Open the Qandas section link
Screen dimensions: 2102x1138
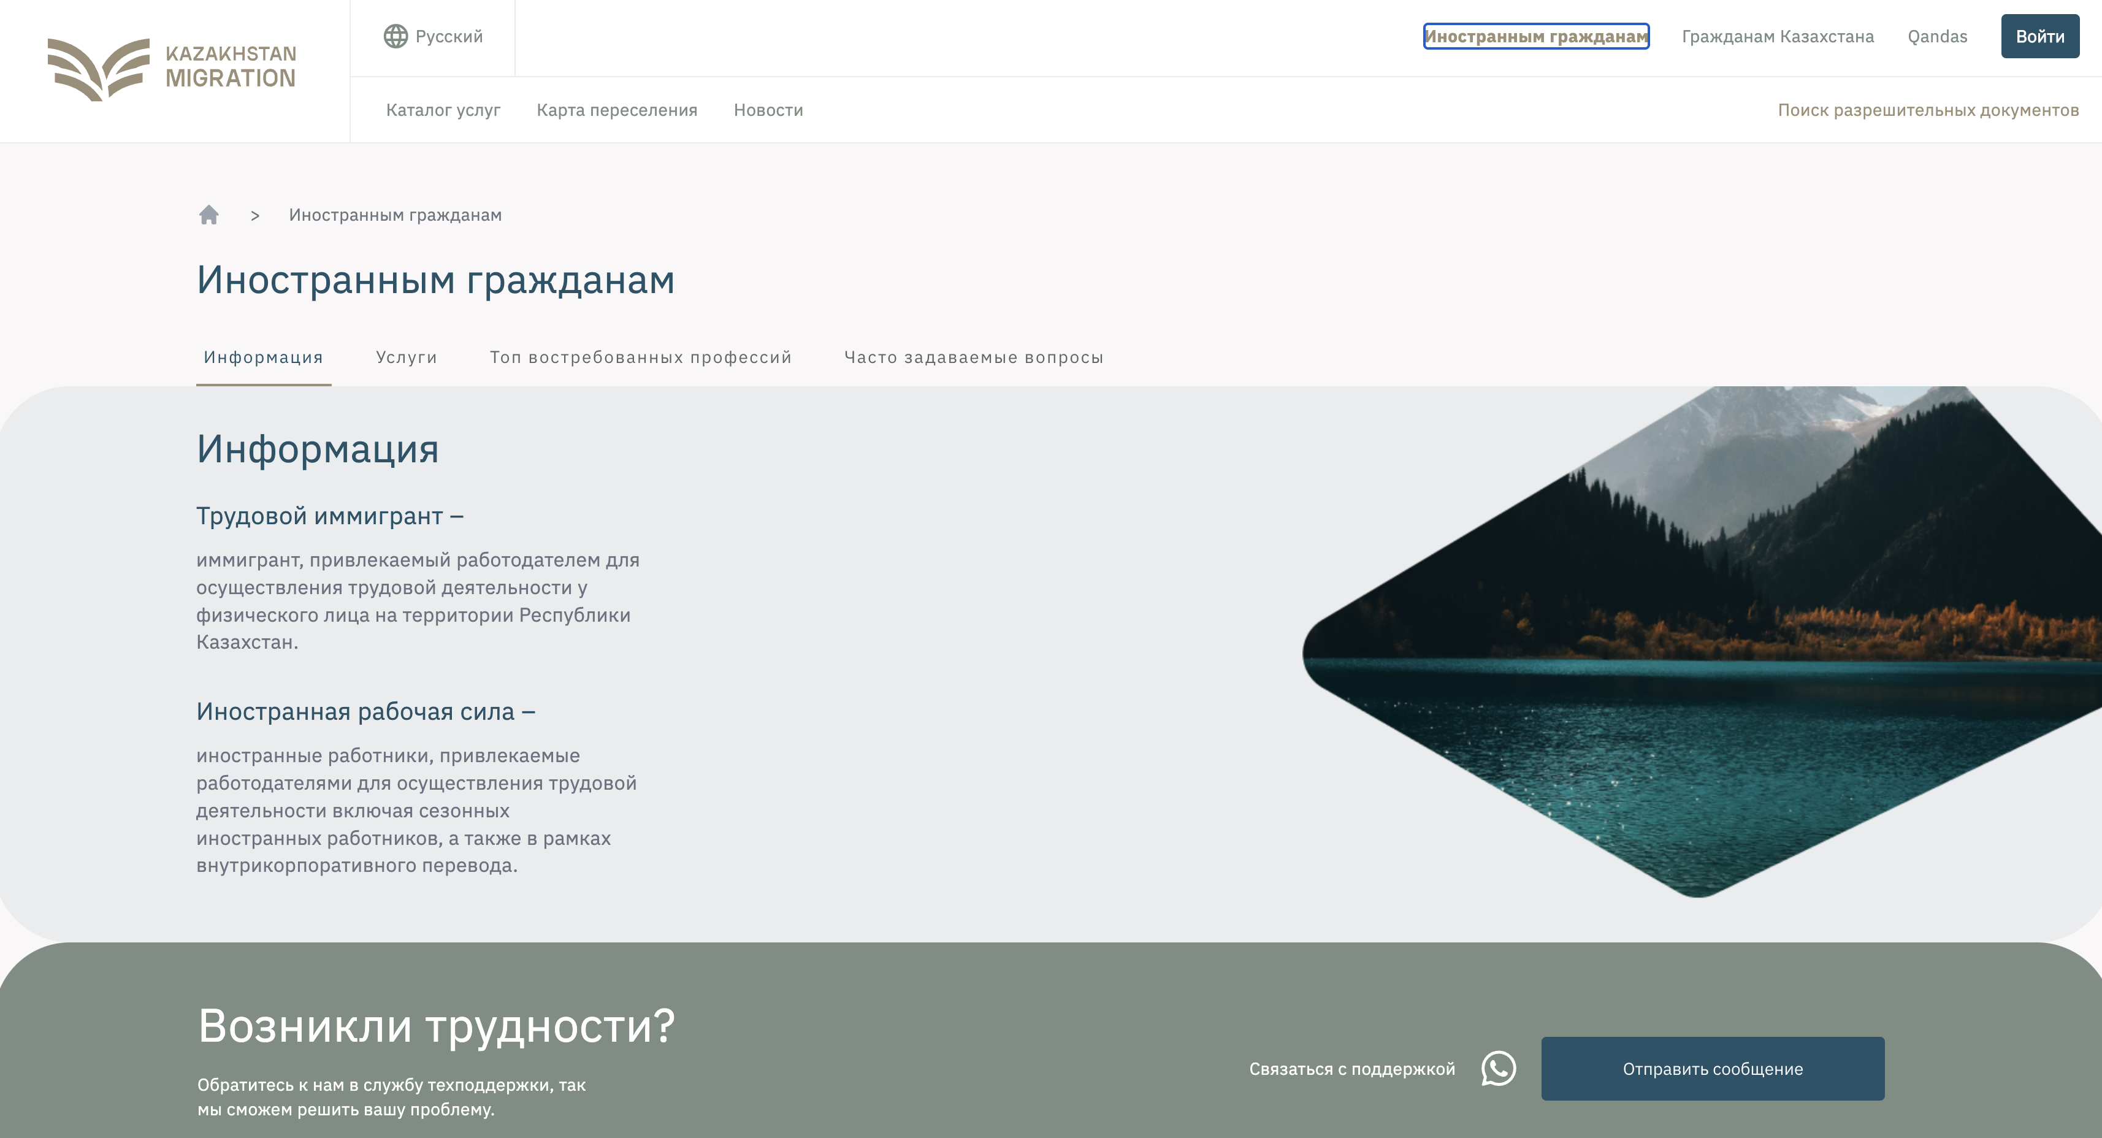pos(1936,37)
